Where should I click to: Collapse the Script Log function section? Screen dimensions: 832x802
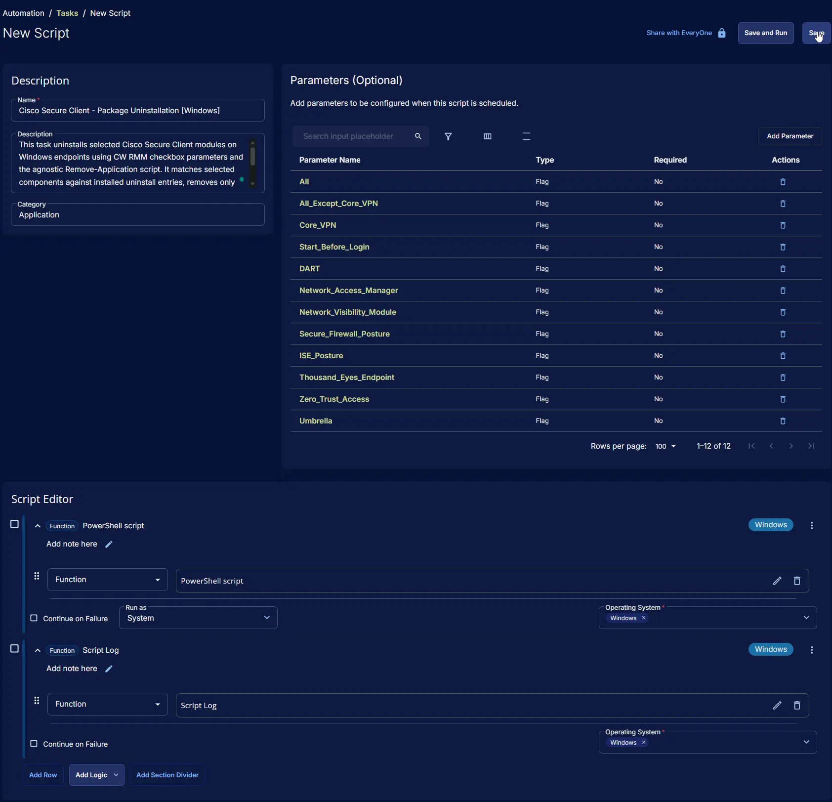tap(38, 651)
